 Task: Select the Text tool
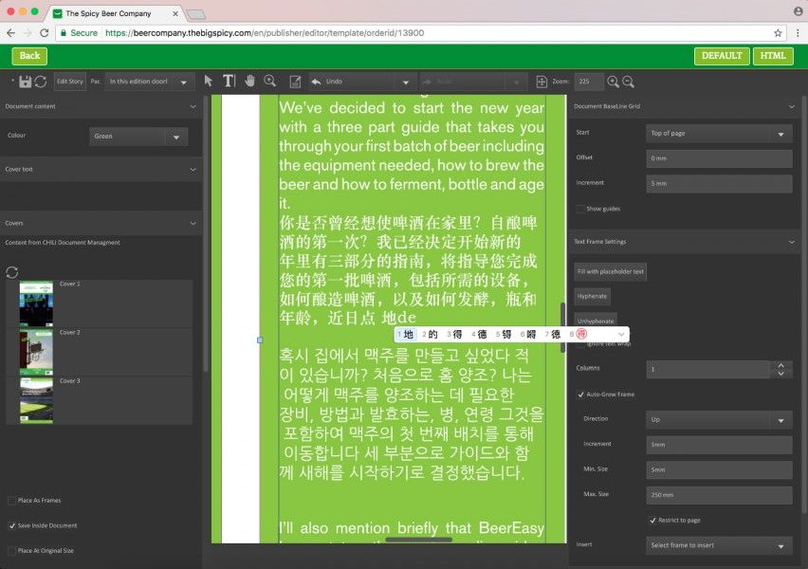tap(229, 81)
